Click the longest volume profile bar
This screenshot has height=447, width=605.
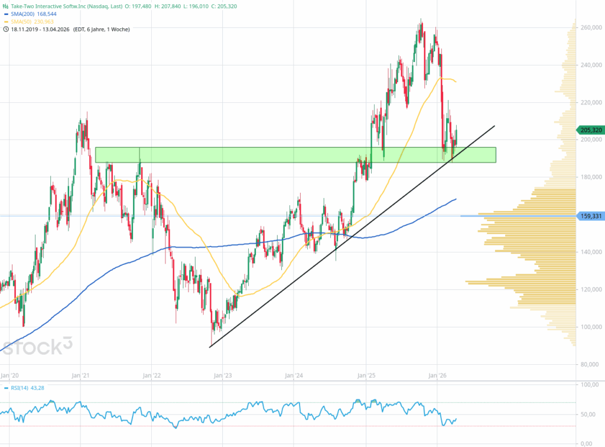click(x=520, y=281)
